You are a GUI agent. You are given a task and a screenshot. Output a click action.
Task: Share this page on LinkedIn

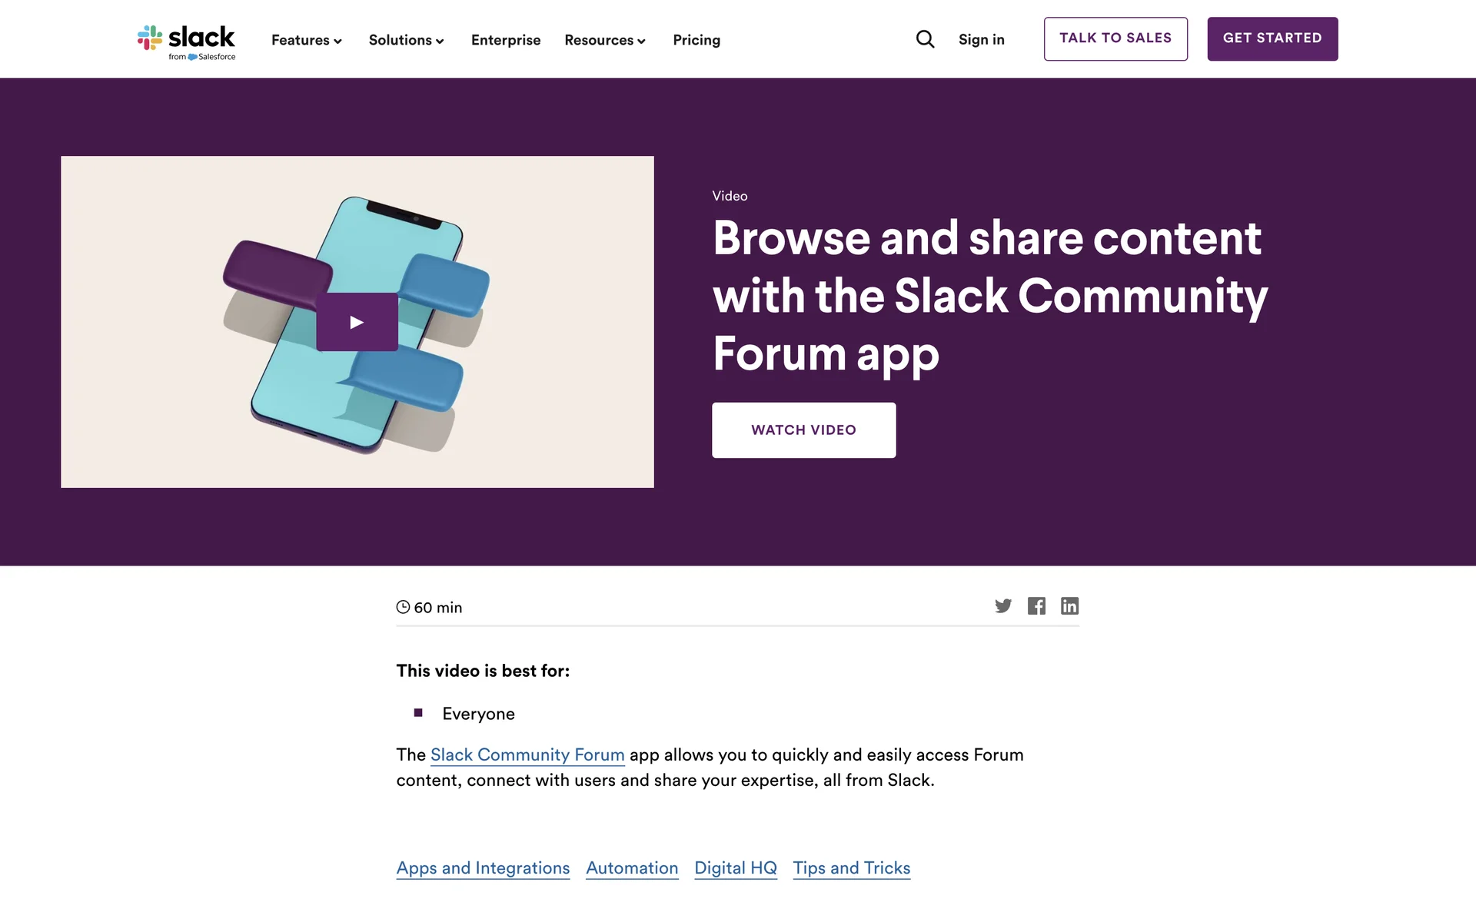[x=1069, y=606]
